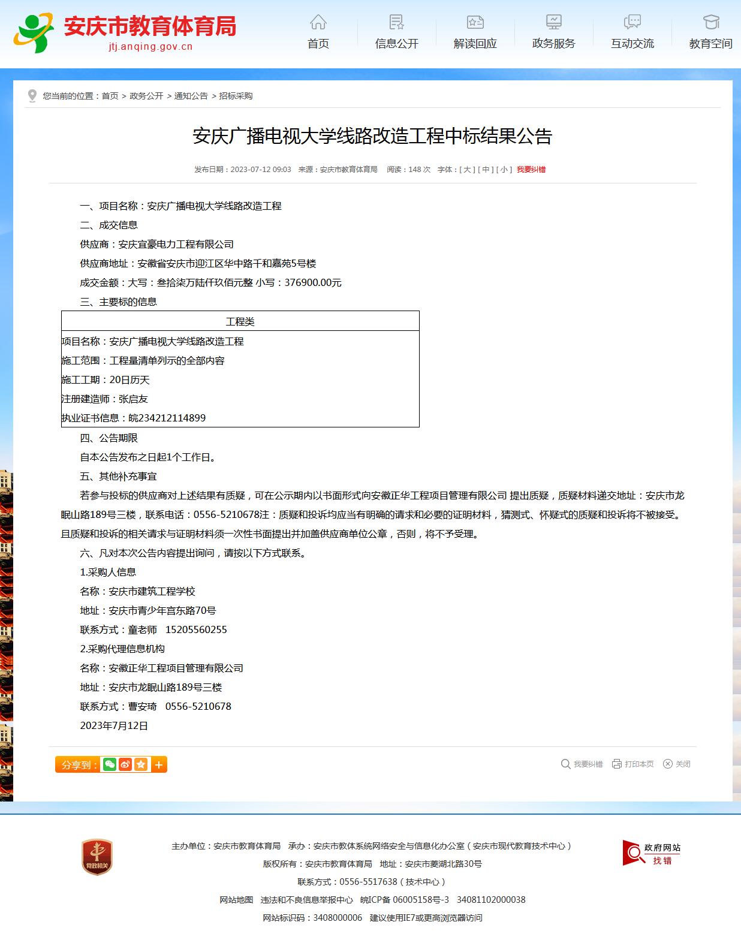
Task: Click the WeChat share icon
Action: 110,764
